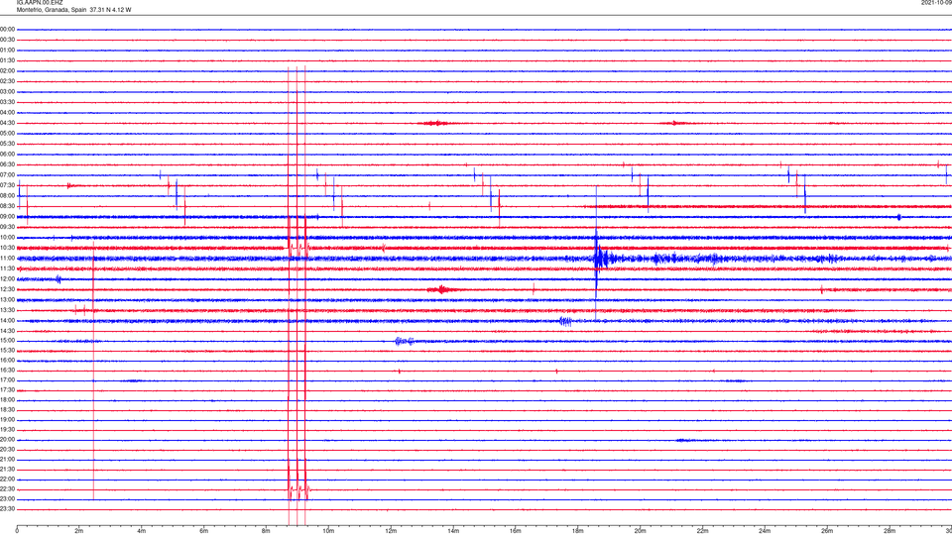Click the '26m' x-axis label

[x=827, y=531]
